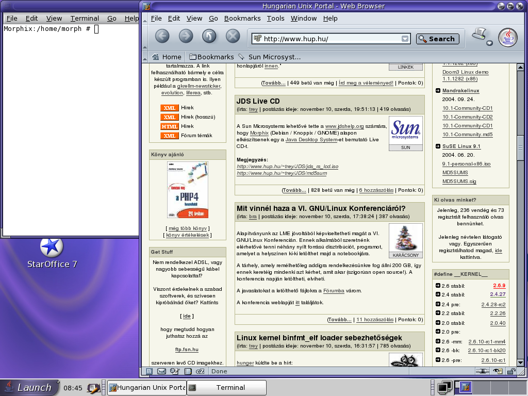Click the URL address field
This screenshot has height=396, width=528.
click(x=331, y=39)
